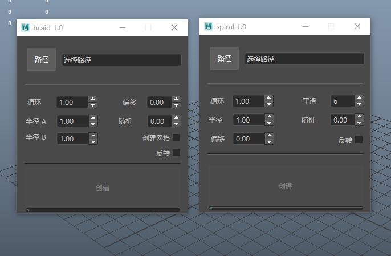Screen dimensions: 391x256
Task: Toggle the 反转 checkbox in spiral window
Action: pos(359,140)
